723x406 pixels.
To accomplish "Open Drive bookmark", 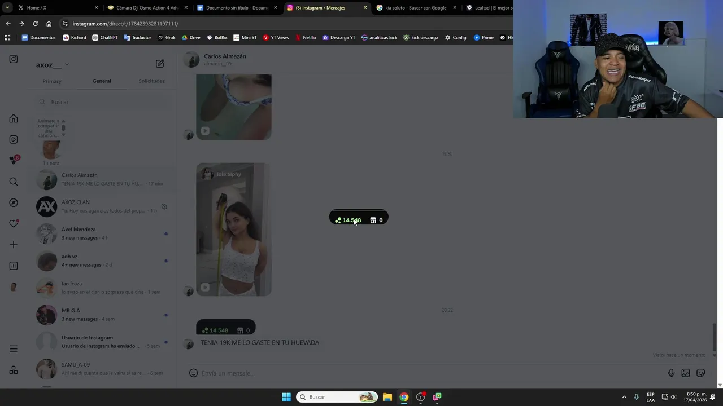I will [x=191, y=38].
